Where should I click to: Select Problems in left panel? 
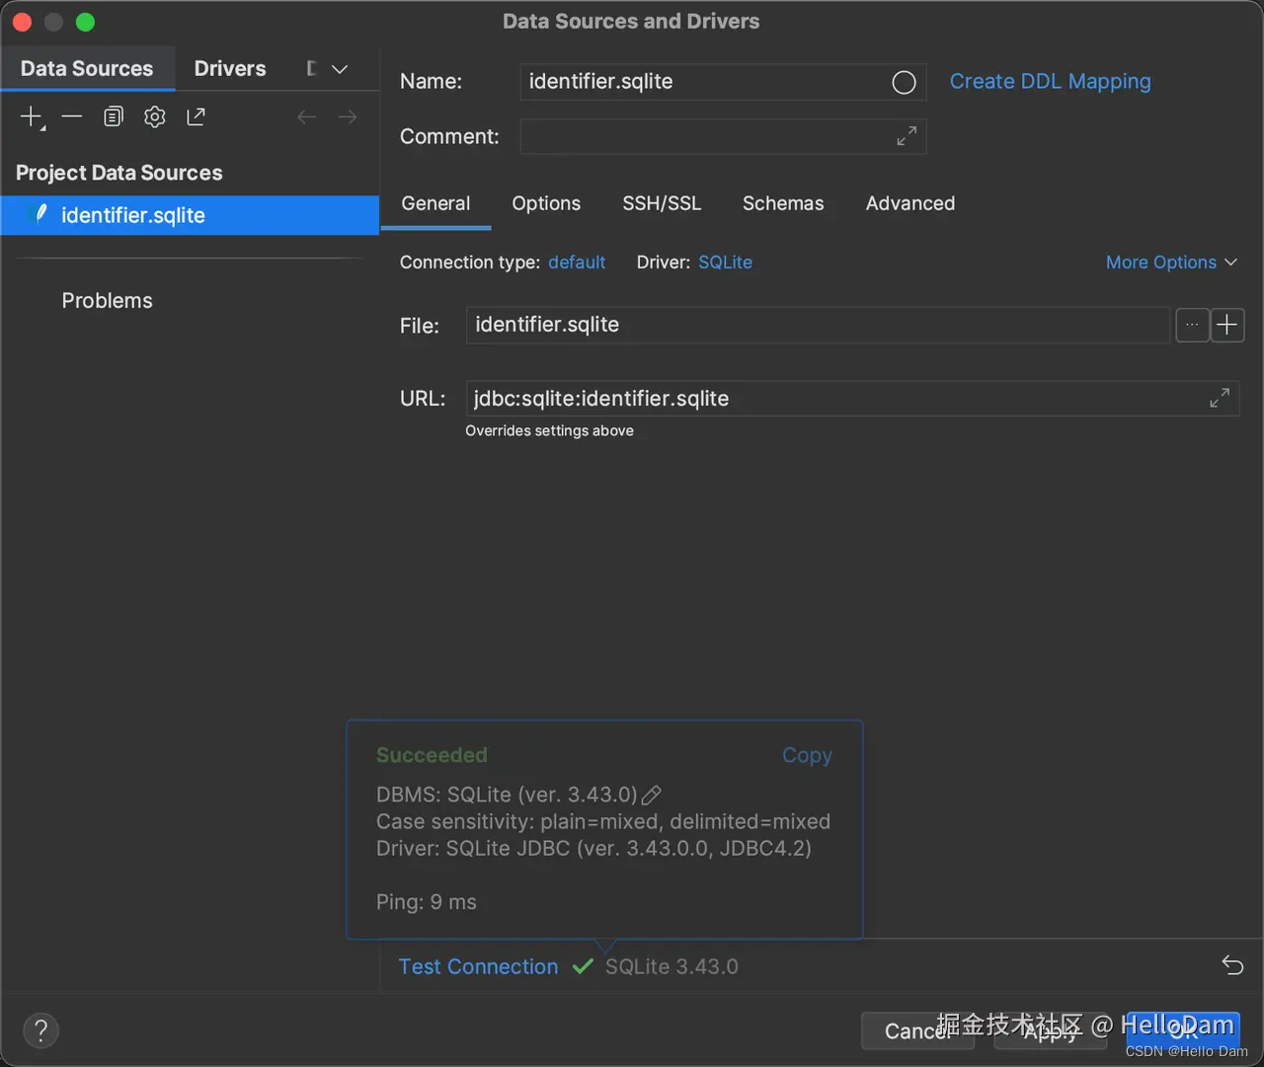107,301
